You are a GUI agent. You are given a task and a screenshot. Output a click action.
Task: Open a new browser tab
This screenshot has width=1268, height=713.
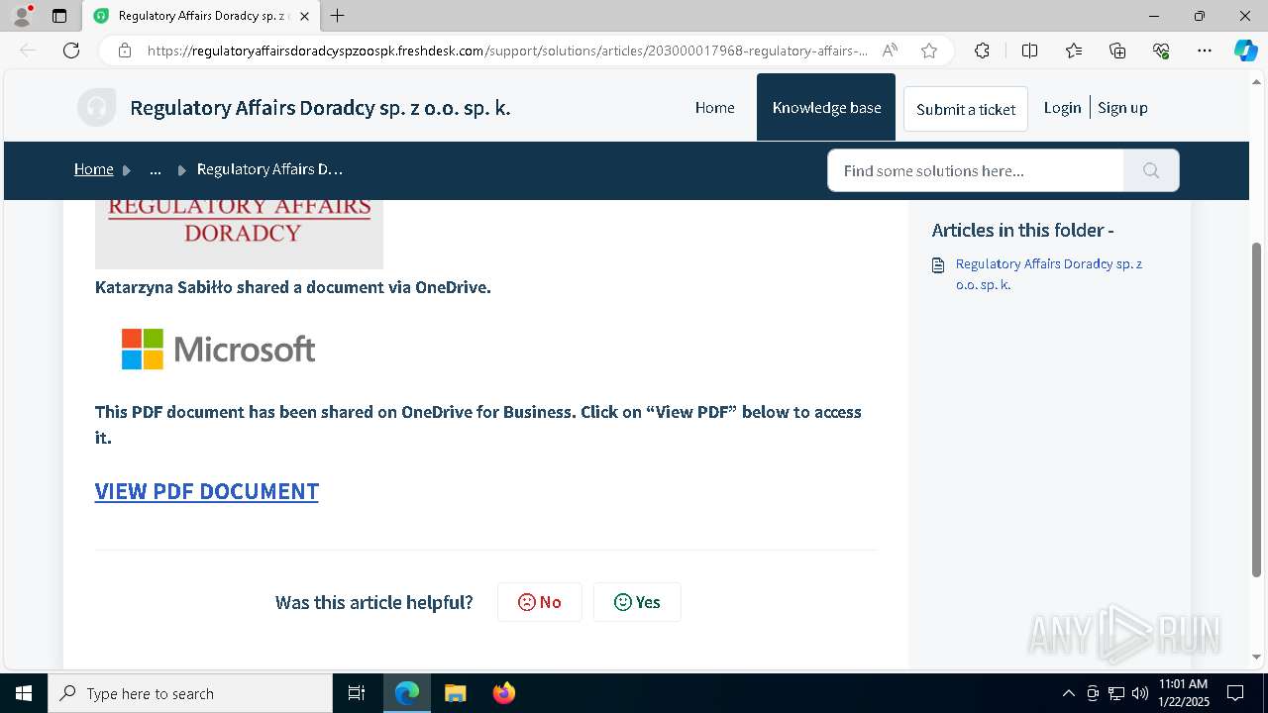(x=338, y=16)
